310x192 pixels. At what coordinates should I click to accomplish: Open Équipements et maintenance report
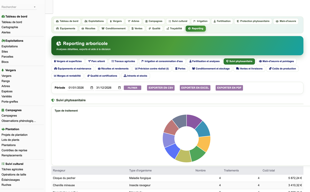point(73,69)
